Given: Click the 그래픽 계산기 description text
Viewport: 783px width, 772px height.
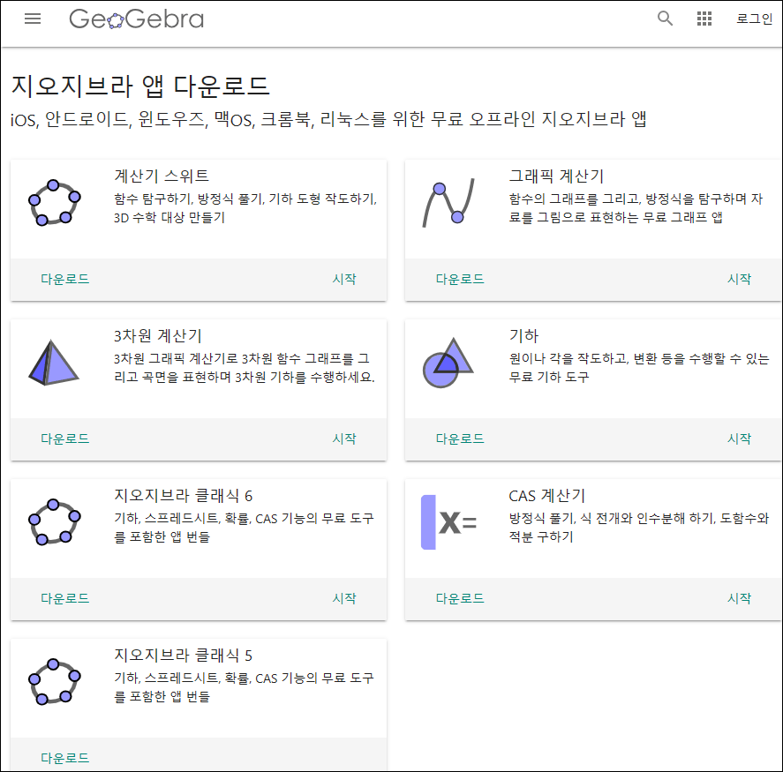Looking at the screenshot, I should click(636, 208).
